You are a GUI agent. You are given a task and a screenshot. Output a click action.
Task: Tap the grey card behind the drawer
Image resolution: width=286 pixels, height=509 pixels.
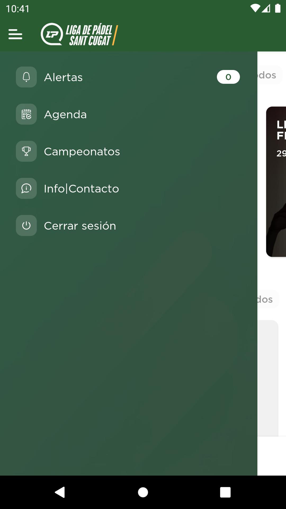click(268, 378)
